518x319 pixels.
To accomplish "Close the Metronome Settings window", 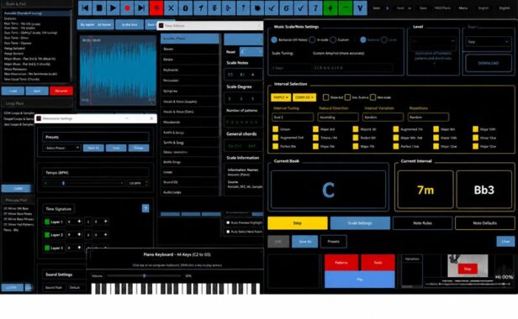I will [x=151, y=118].
